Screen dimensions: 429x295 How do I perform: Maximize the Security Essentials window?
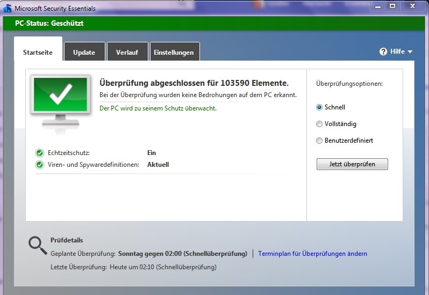pos(392,6)
